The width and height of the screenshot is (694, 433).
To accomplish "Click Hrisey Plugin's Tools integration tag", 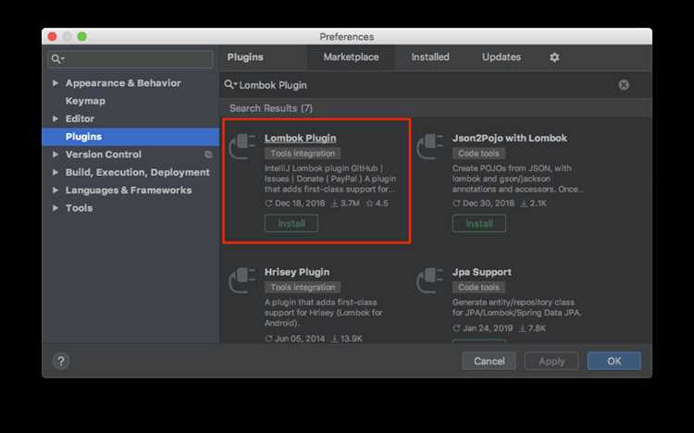I will click(303, 288).
